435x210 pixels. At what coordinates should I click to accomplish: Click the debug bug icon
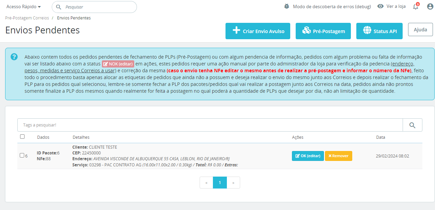click(x=287, y=6)
